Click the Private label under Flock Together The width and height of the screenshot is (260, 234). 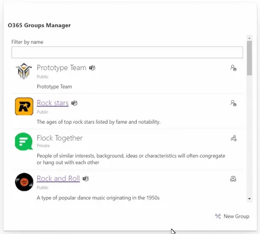click(x=43, y=145)
